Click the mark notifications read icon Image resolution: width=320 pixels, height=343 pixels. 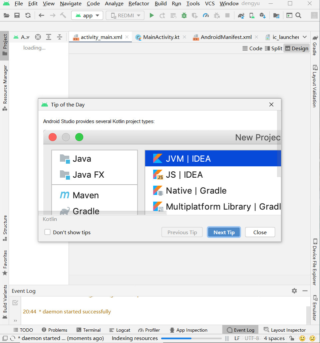tap(15, 303)
